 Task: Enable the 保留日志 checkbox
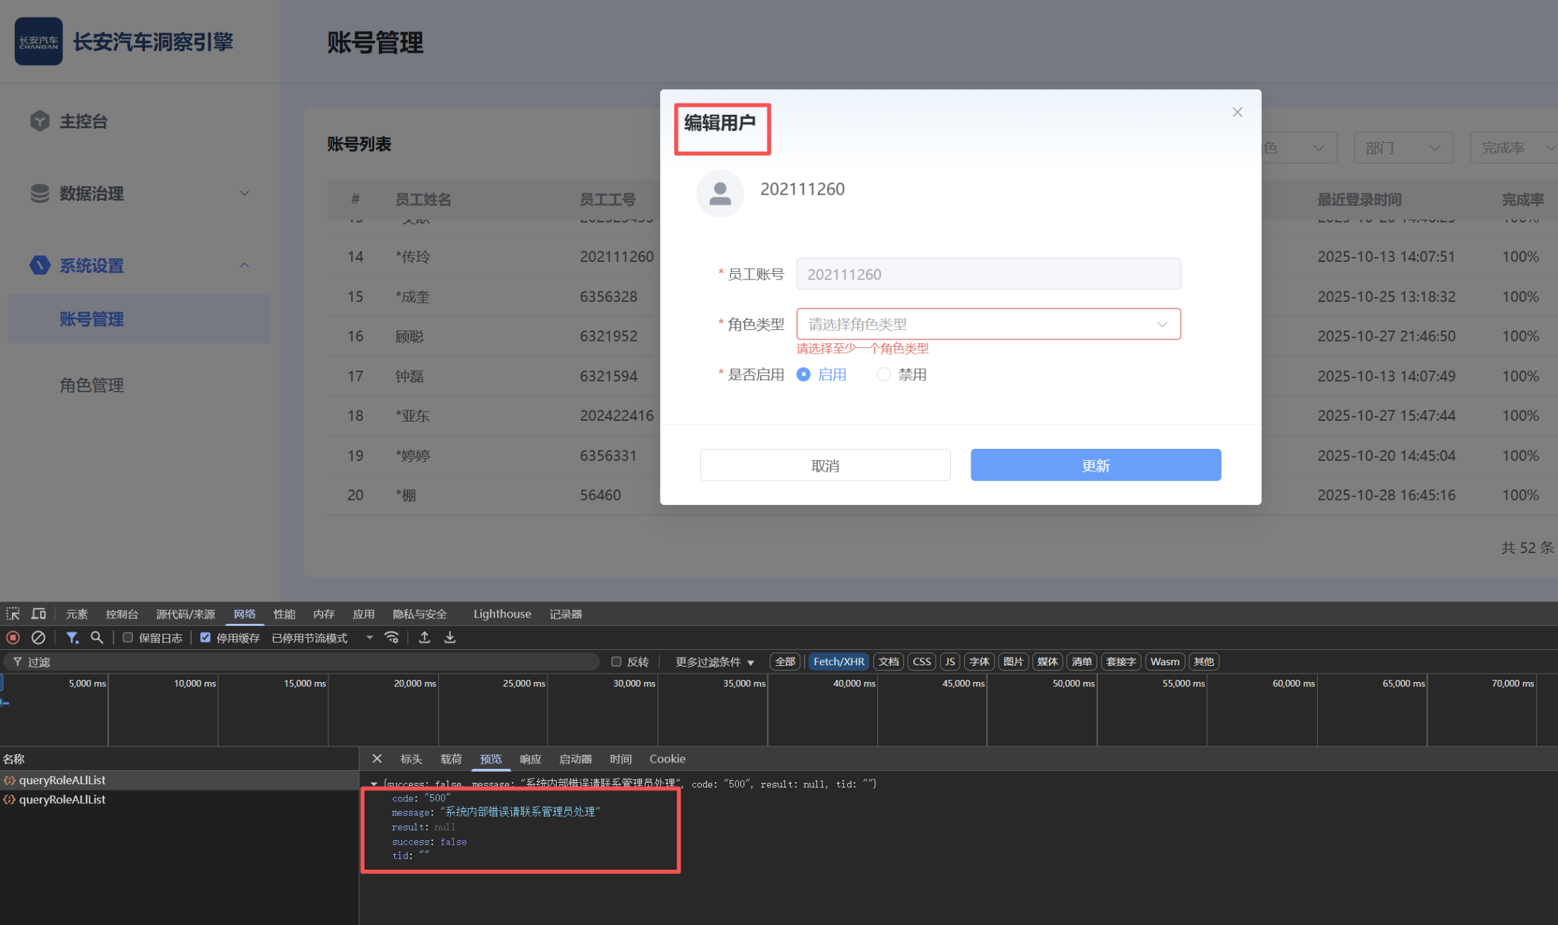tap(127, 638)
